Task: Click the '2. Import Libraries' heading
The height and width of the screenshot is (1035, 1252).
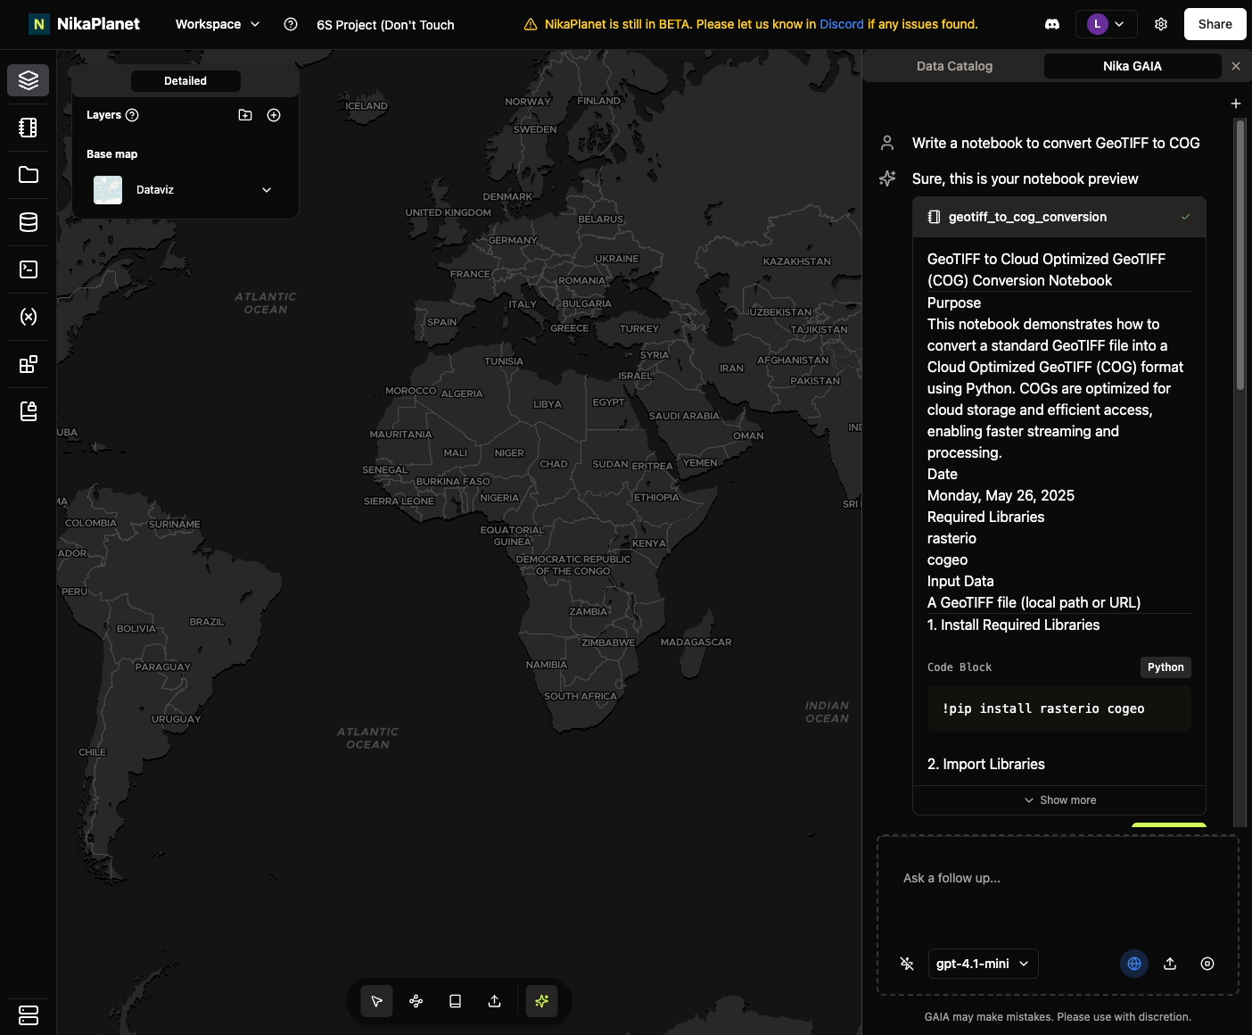Action: pyautogui.click(x=986, y=764)
